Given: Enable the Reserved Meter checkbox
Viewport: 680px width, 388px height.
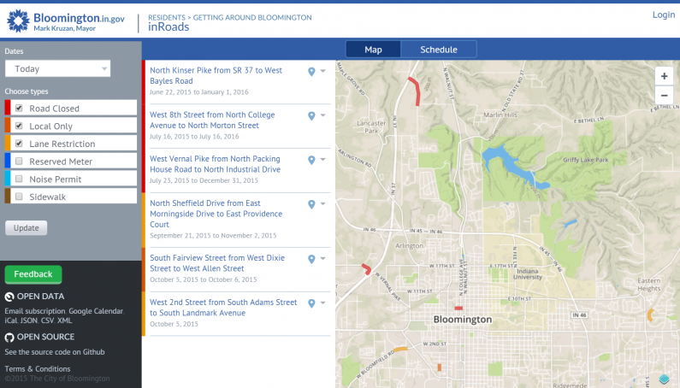Looking at the screenshot, I should pyautogui.click(x=19, y=162).
